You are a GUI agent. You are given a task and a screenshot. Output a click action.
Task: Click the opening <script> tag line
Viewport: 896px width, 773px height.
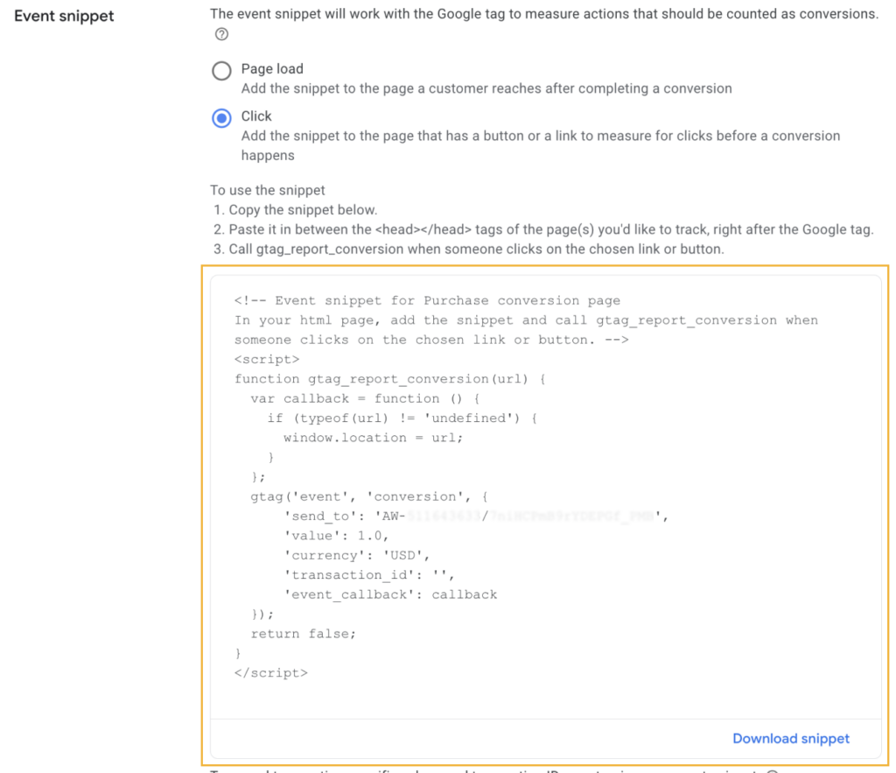coord(267,360)
